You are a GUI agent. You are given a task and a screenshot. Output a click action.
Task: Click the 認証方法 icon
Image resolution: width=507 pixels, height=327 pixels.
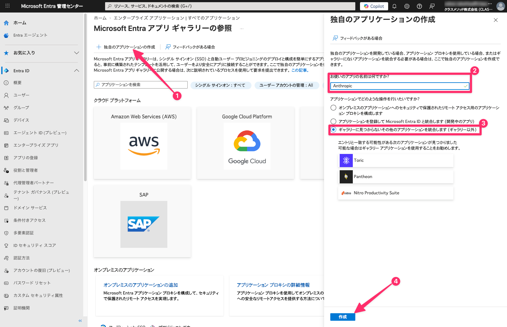(x=6, y=258)
